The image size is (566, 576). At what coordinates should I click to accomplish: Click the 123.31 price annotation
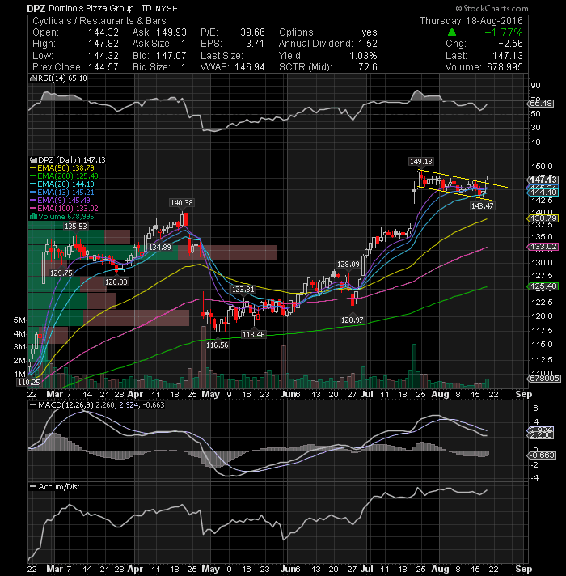[243, 290]
